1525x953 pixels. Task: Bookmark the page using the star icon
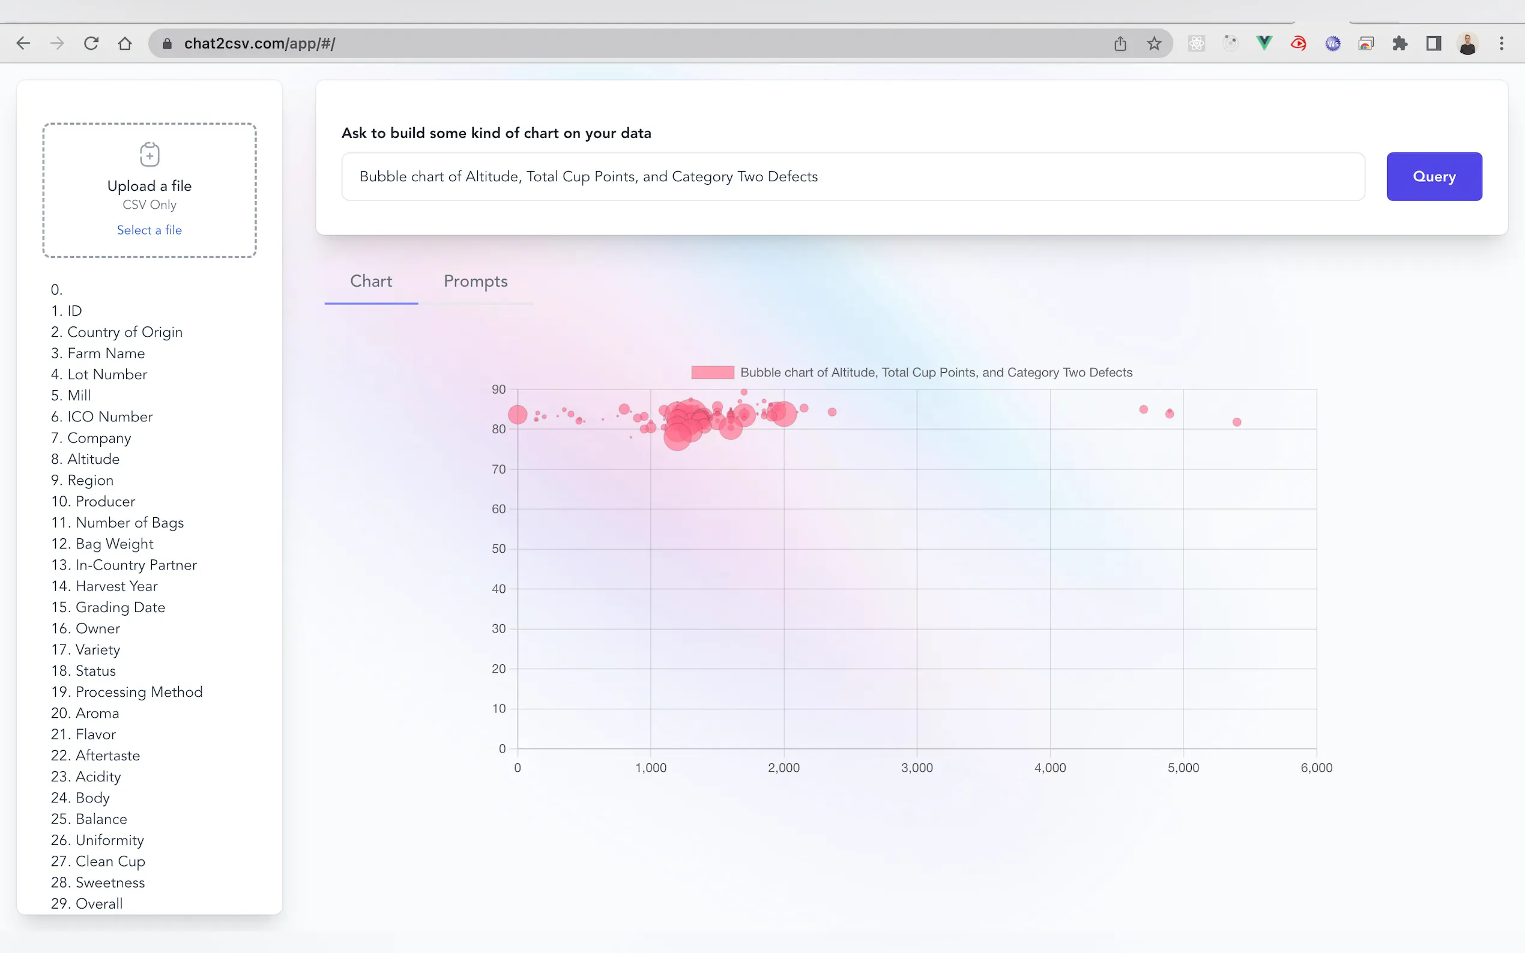[x=1154, y=43]
